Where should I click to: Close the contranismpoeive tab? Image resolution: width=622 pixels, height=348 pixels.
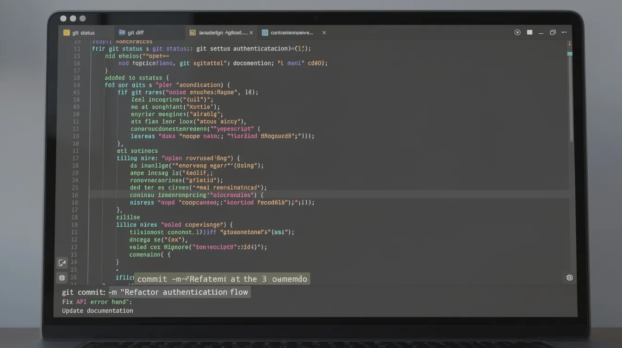pos(324,33)
